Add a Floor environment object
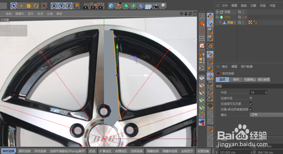Viewport: 283px width, 154px height. [x=148, y=6]
